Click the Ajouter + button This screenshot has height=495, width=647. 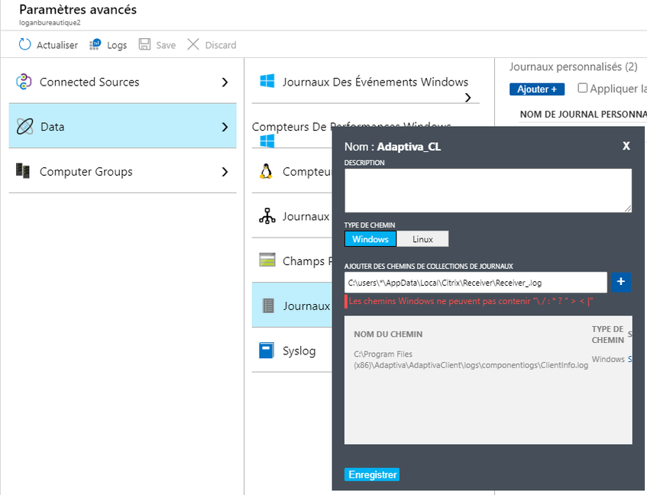tap(537, 89)
